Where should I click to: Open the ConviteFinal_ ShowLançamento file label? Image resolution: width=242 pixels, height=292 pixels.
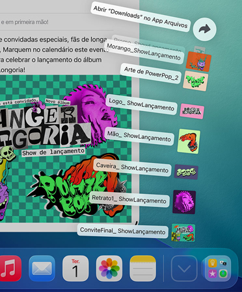tap(123, 231)
